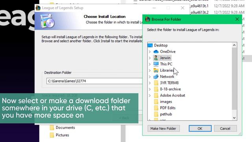Expand the 3YR TERM8 folder node

pyautogui.click(x=150, y=83)
